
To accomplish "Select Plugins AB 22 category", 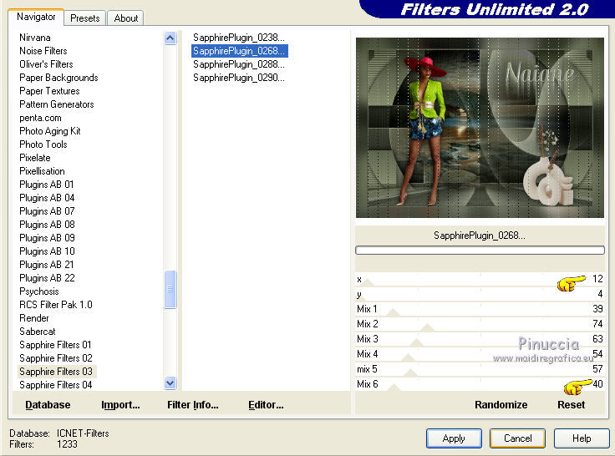I will coord(47,277).
